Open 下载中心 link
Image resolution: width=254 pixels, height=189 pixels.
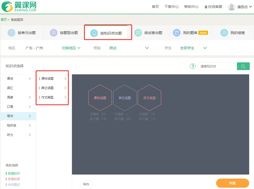(x=172, y=7)
